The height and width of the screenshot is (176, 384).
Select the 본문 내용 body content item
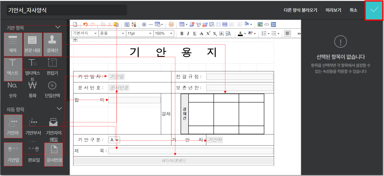pos(32,44)
